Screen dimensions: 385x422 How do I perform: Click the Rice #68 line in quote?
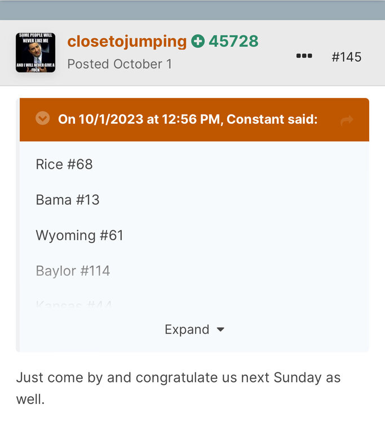[64, 164]
